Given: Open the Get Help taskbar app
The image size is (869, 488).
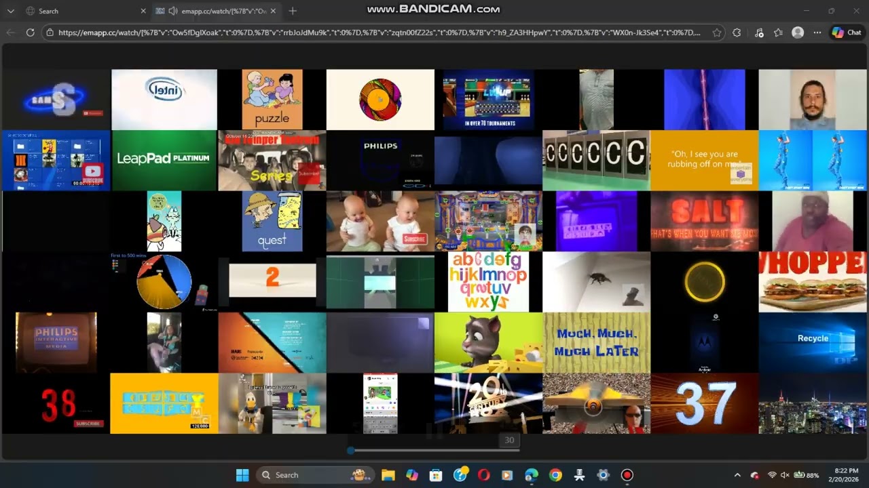Looking at the screenshot, I should click(x=460, y=475).
